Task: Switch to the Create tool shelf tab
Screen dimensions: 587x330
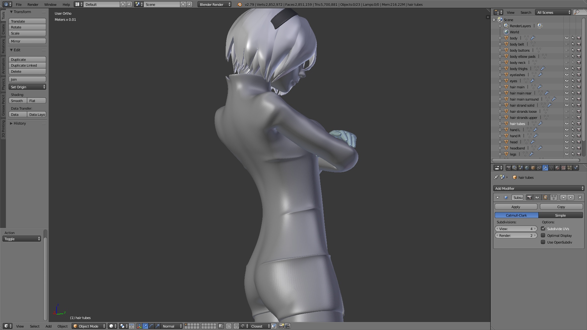Action: (3, 29)
